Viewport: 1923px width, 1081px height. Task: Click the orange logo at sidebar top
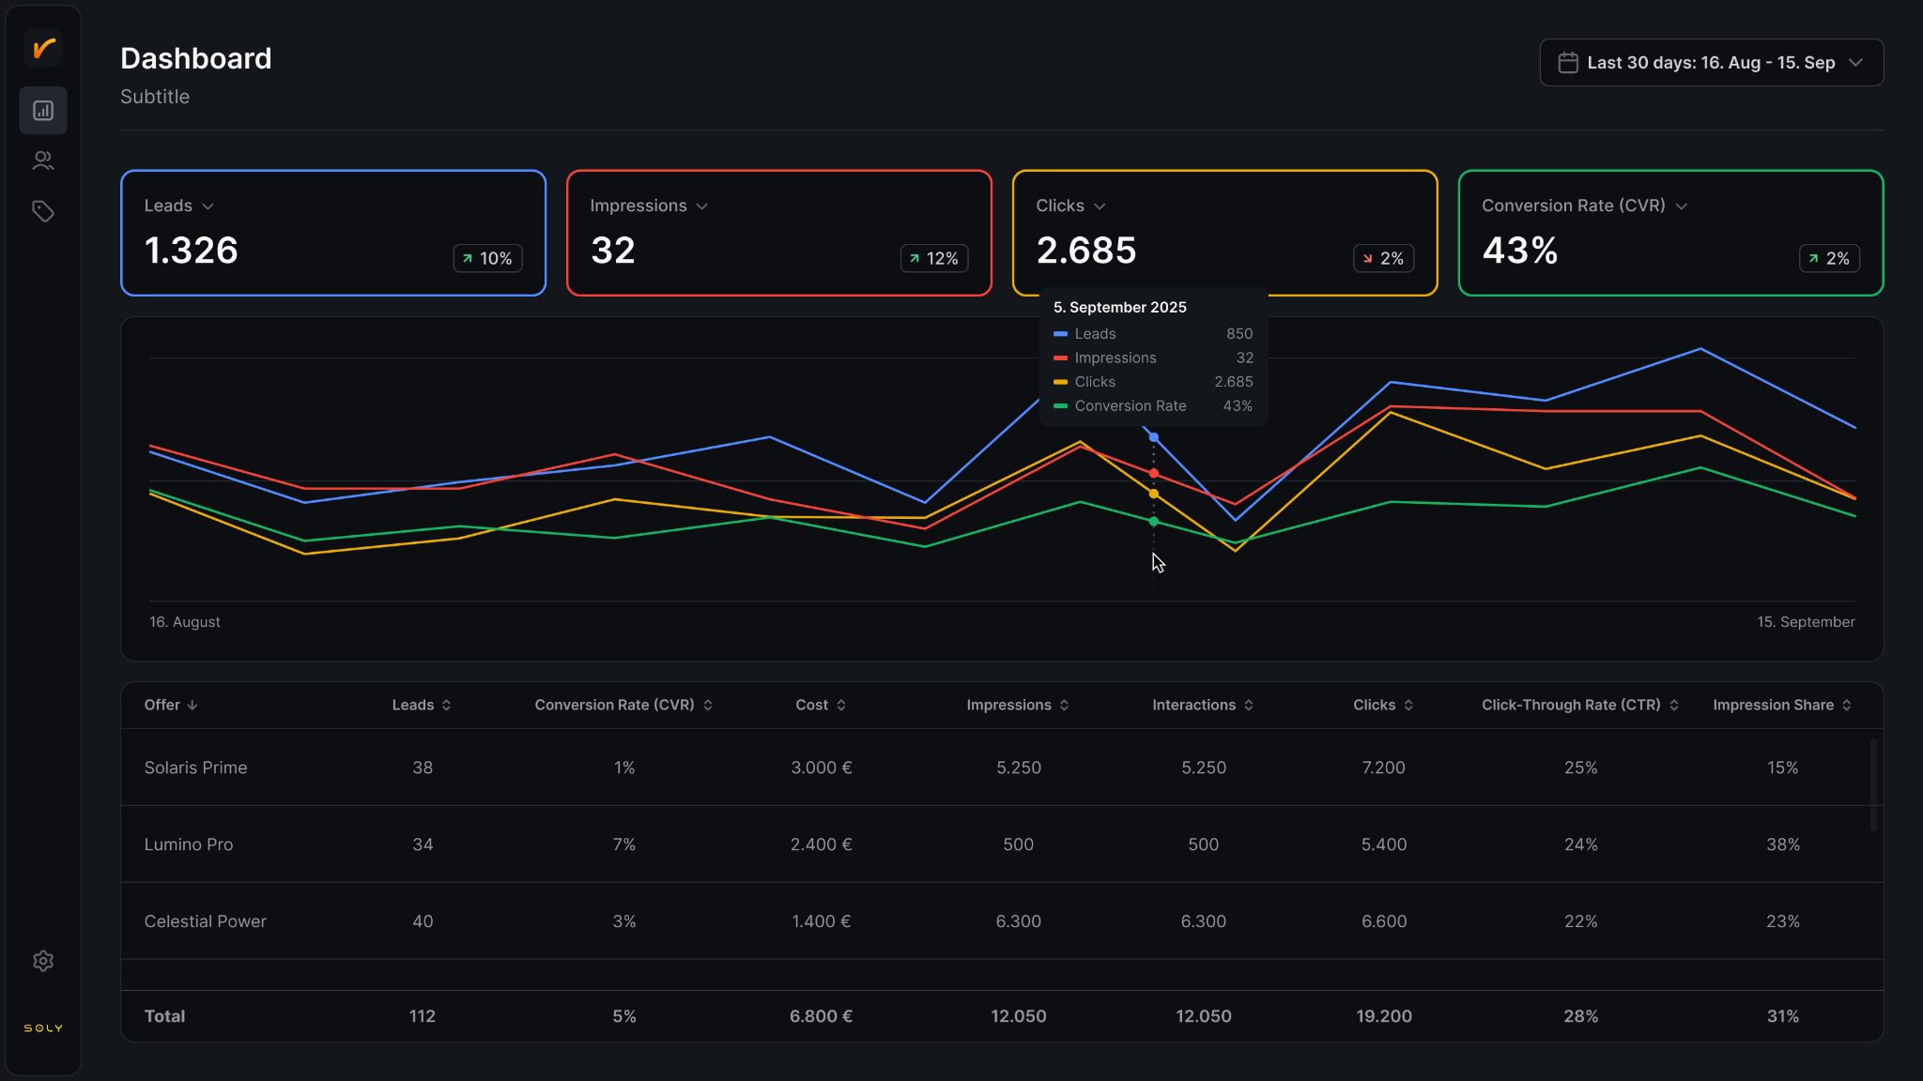(43, 48)
